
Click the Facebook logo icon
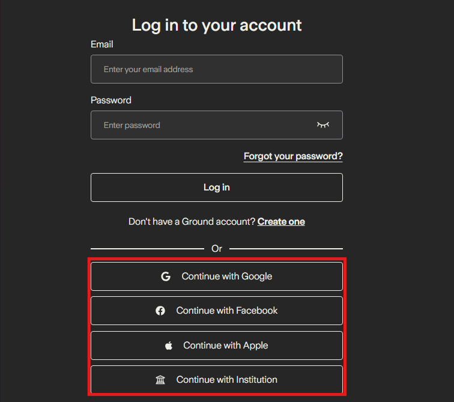coord(160,311)
